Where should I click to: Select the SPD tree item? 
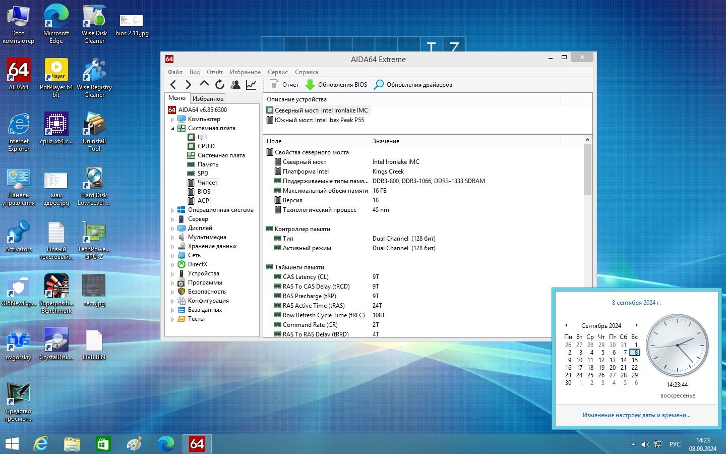point(203,174)
